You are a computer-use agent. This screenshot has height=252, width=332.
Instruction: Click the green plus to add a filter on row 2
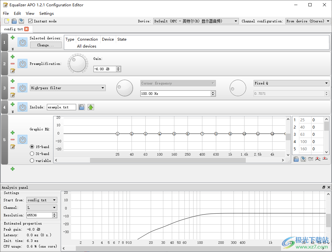pos(12,56)
